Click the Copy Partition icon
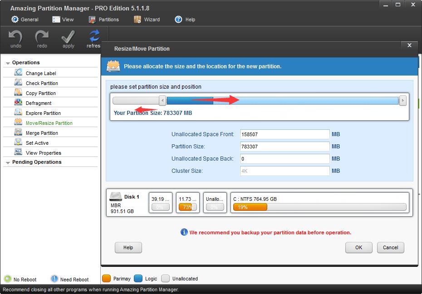The width and height of the screenshot is (422, 294). [18, 92]
